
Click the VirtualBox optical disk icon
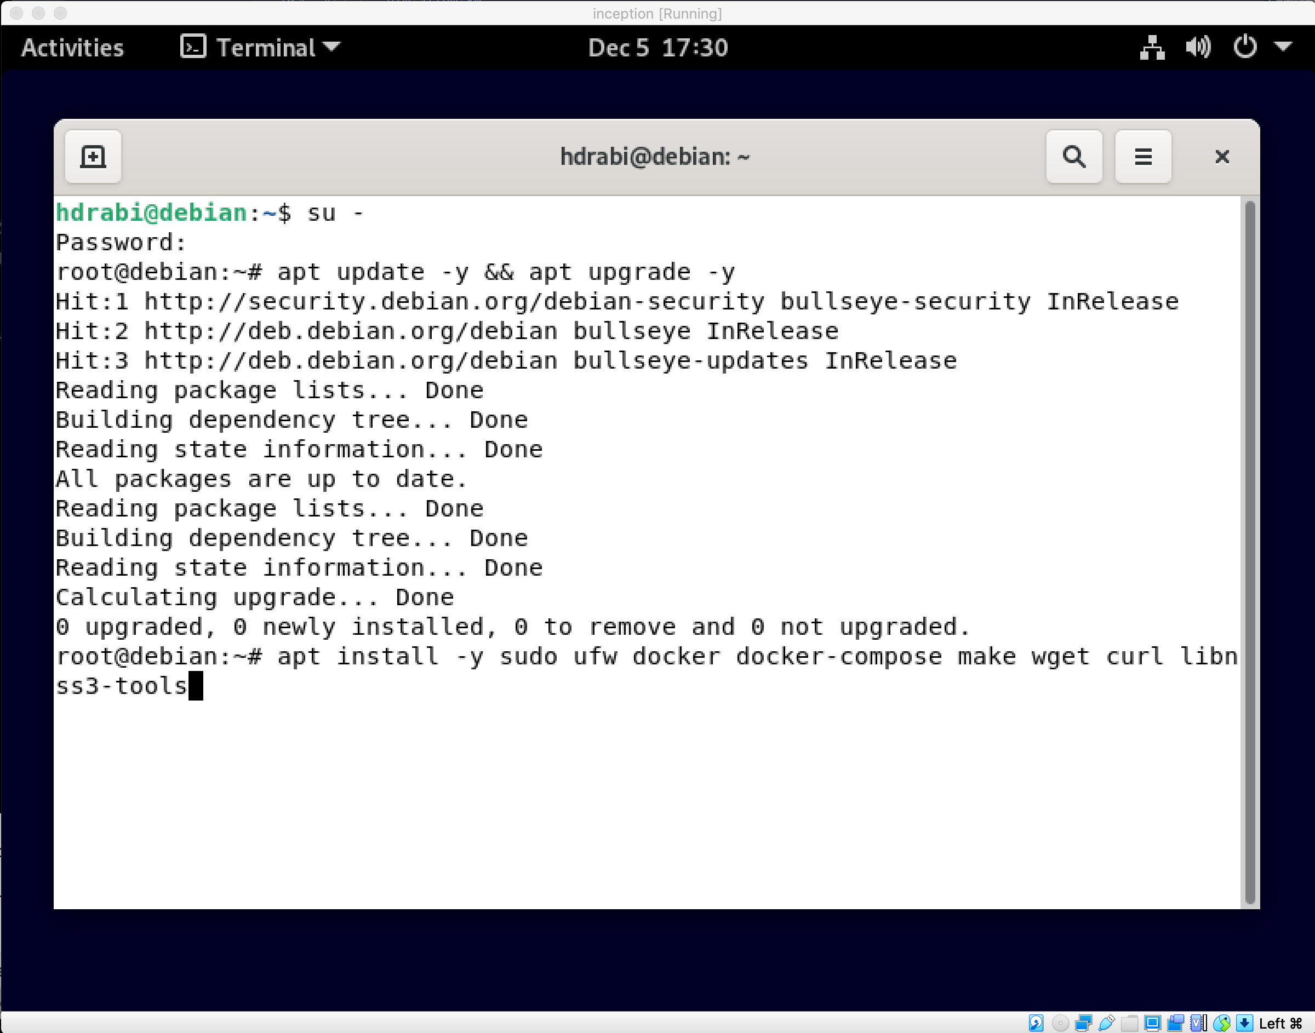click(1060, 1023)
